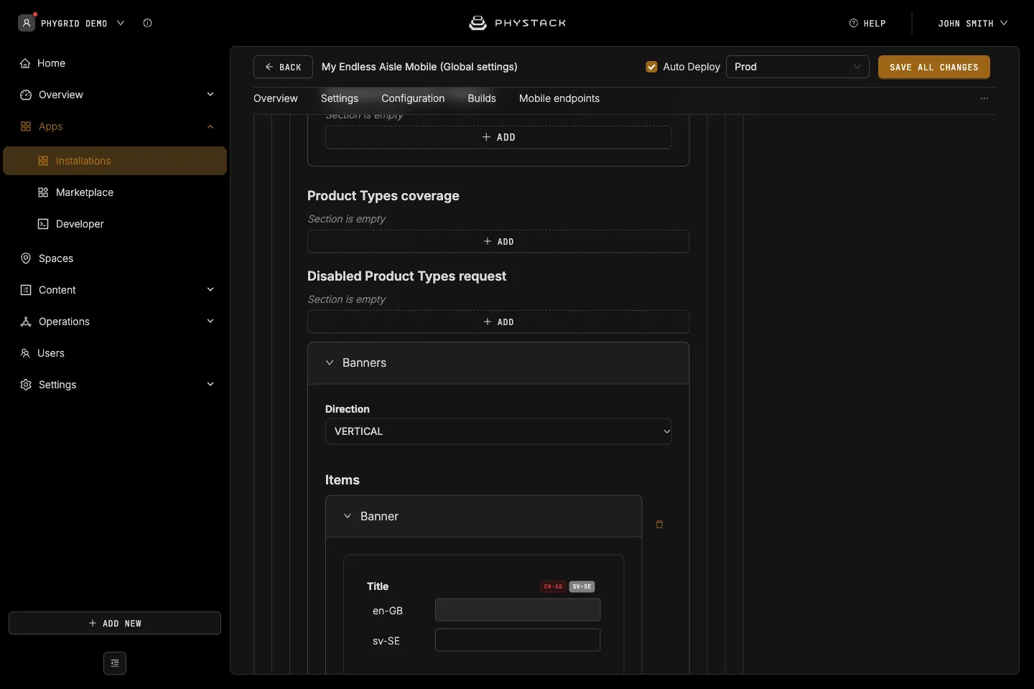Open the Prod environment dropdown
Screen dimensions: 1034x689
coord(798,67)
